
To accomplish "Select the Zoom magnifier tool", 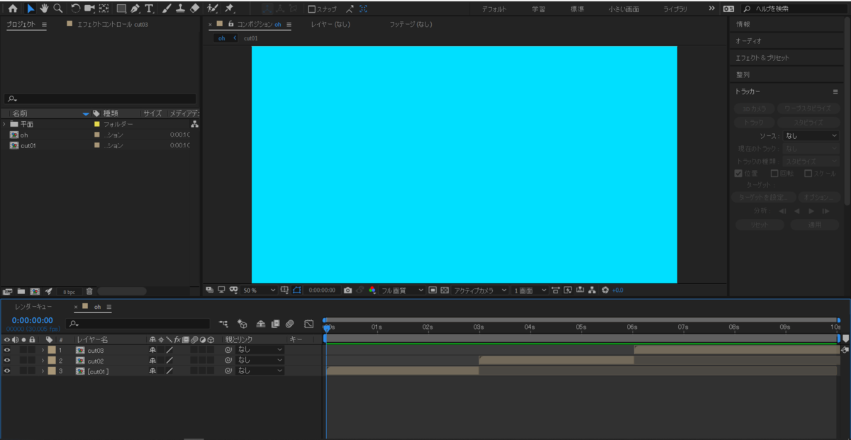I will click(x=57, y=9).
